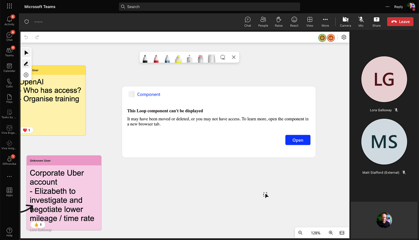Open the Share content tray
419x240 pixels.
point(376,22)
